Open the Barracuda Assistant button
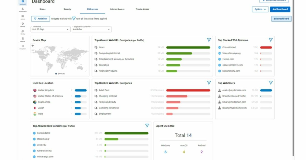 (x=274, y=1)
